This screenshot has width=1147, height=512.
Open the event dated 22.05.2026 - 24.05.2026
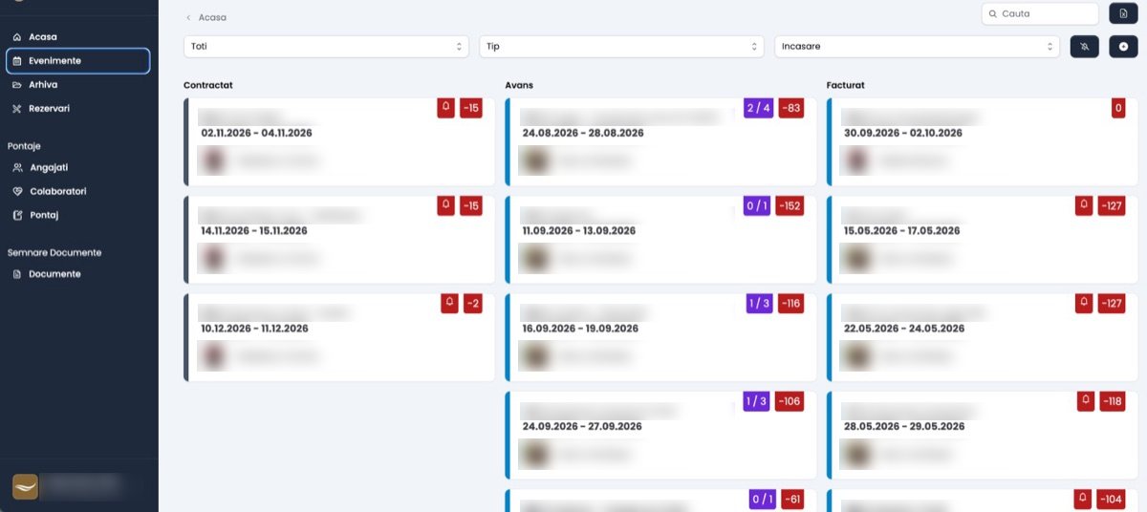tap(982, 336)
